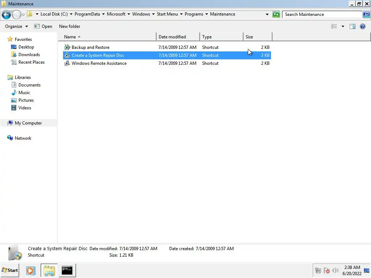
Task: Expand dropdown arrow after Start Menu breadcrumb
Action: pyautogui.click(x=181, y=14)
